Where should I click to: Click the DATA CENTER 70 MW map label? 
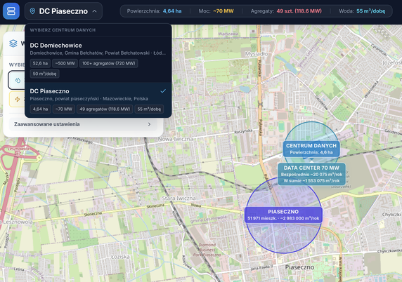[x=311, y=174]
